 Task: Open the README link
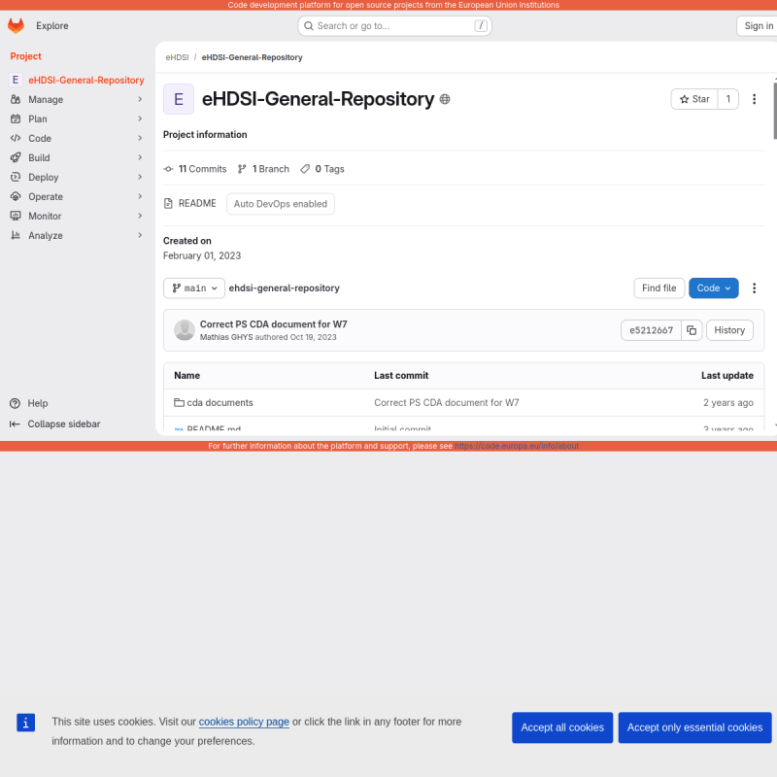click(189, 204)
